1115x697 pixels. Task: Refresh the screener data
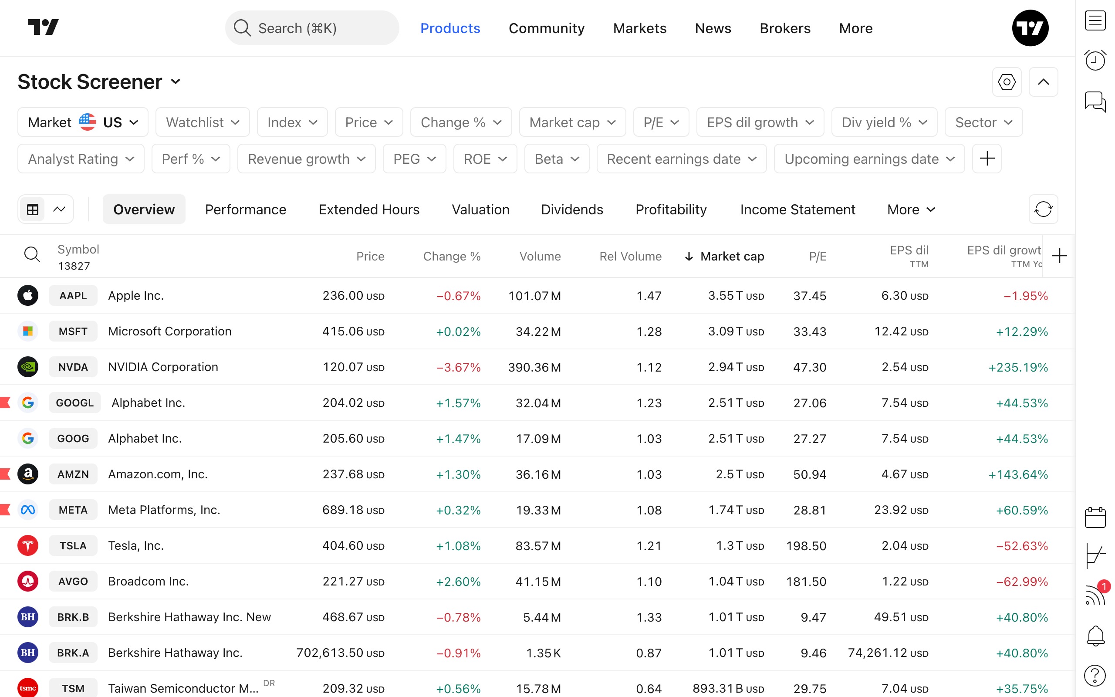pyautogui.click(x=1043, y=209)
